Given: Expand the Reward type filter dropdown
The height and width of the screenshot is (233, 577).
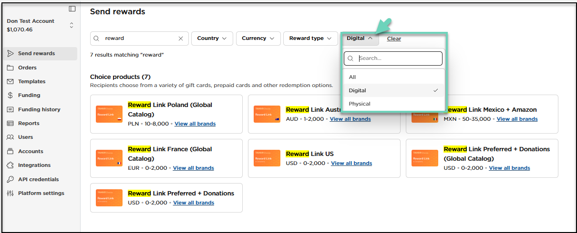Looking at the screenshot, I should (310, 39).
